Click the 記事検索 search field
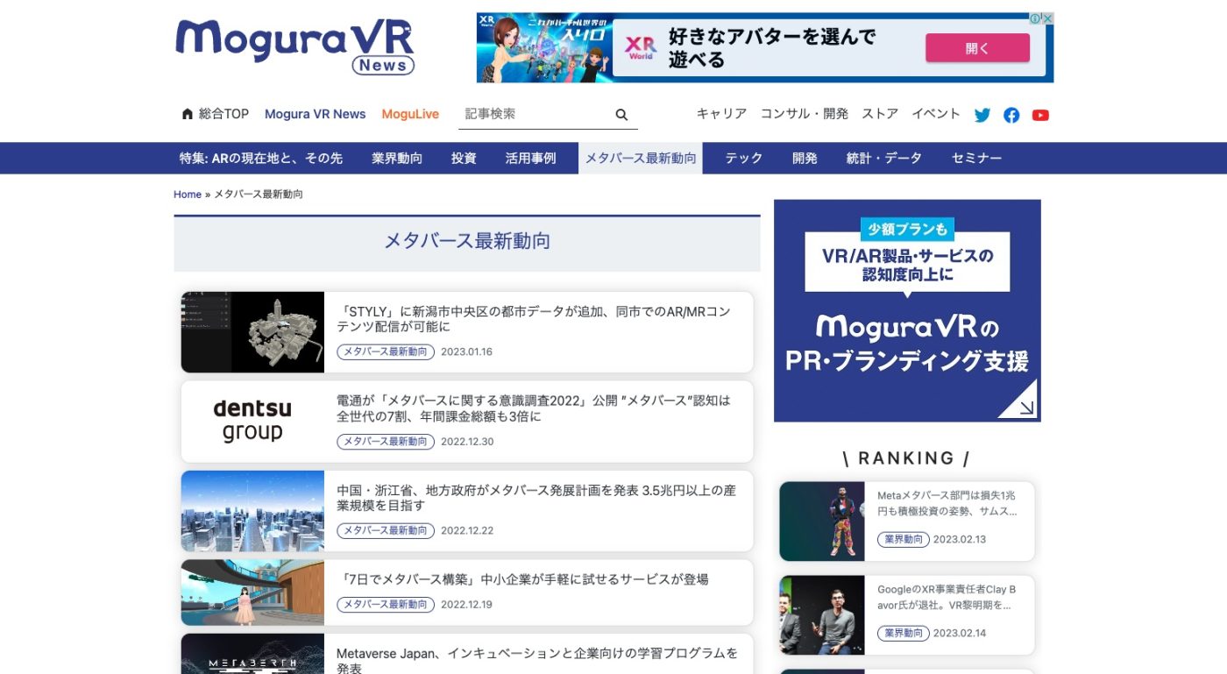 [x=535, y=114]
